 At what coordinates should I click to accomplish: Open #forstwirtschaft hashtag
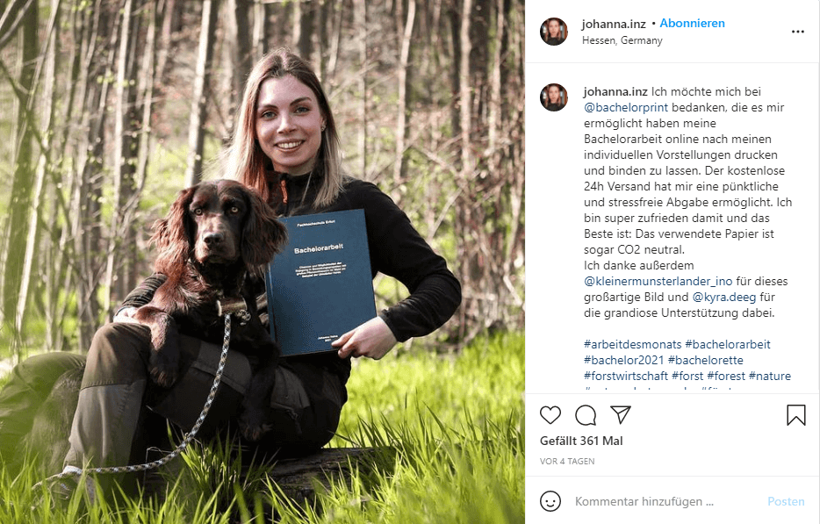pyautogui.click(x=626, y=376)
